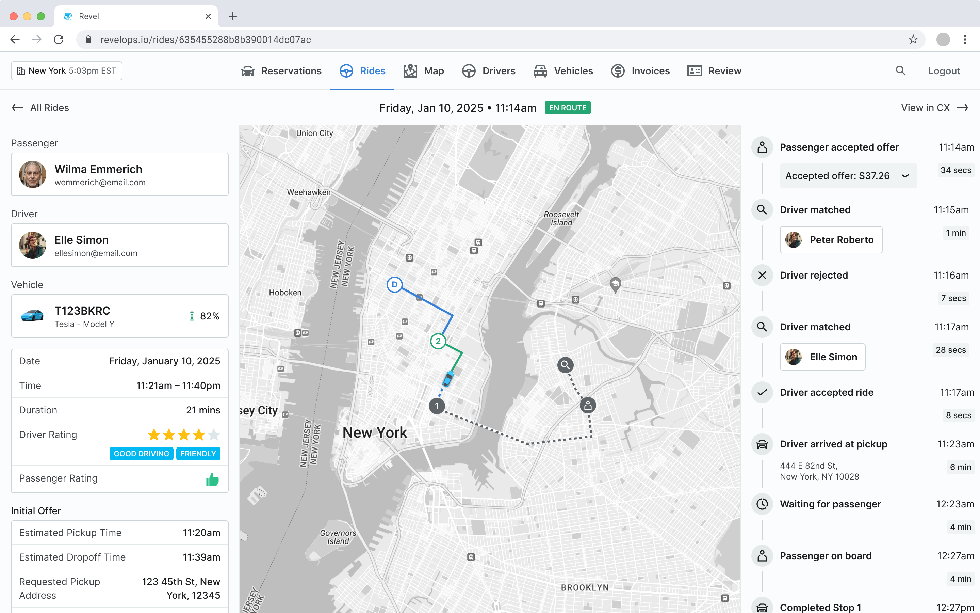Click the Logout button
The image size is (980, 613).
[944, 71]
